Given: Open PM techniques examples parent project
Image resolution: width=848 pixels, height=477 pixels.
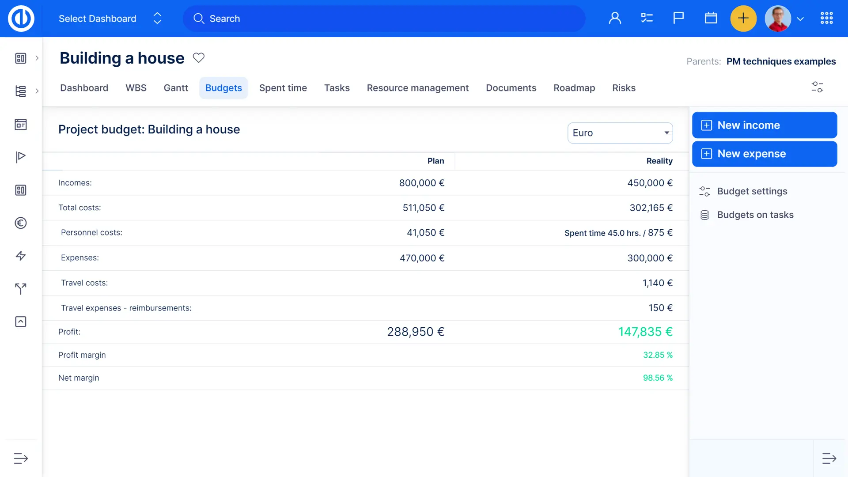Looking at the screenshot, I should pyautogui.click(x=781, y=61).
